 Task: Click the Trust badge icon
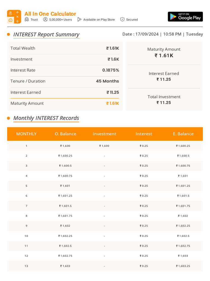pos(27,19)
